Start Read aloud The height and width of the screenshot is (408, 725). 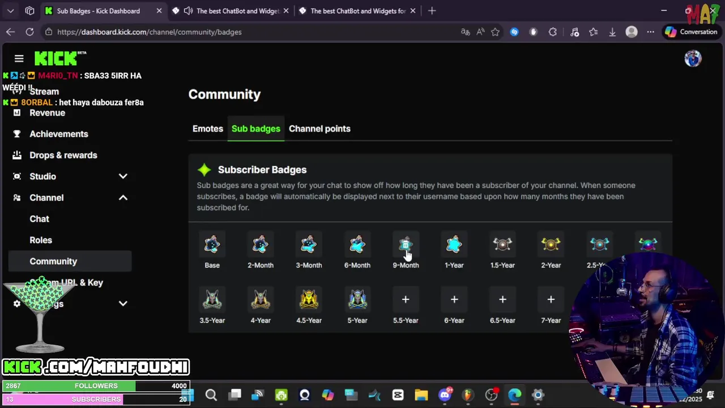(x=480, y=32)
